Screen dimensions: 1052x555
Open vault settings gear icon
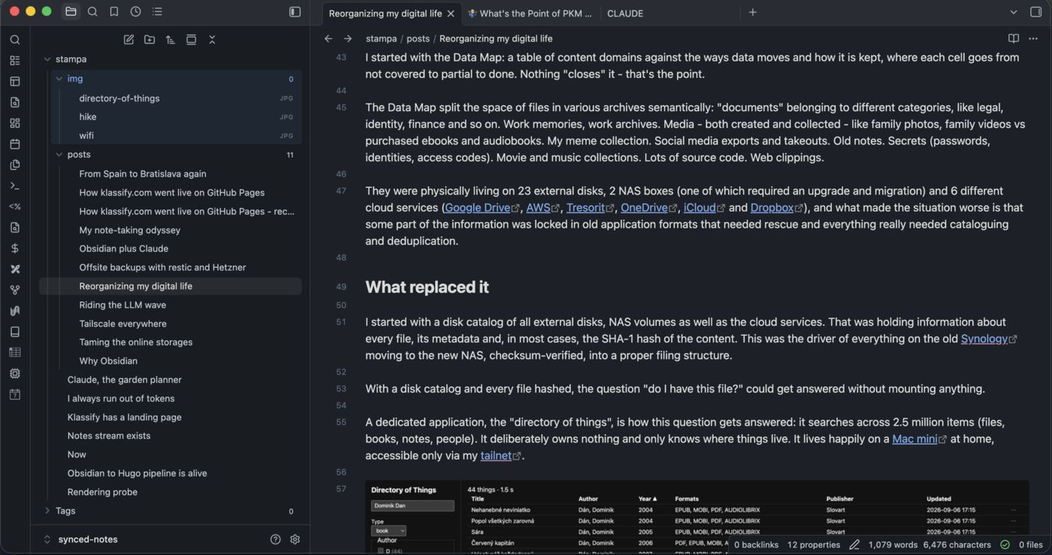[x=295, y=539]
